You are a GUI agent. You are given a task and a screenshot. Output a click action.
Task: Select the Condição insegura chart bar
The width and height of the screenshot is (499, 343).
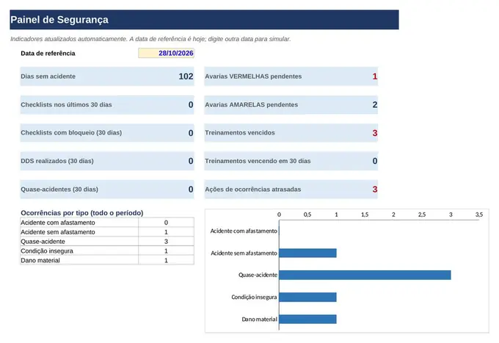(x=307, y=297)
